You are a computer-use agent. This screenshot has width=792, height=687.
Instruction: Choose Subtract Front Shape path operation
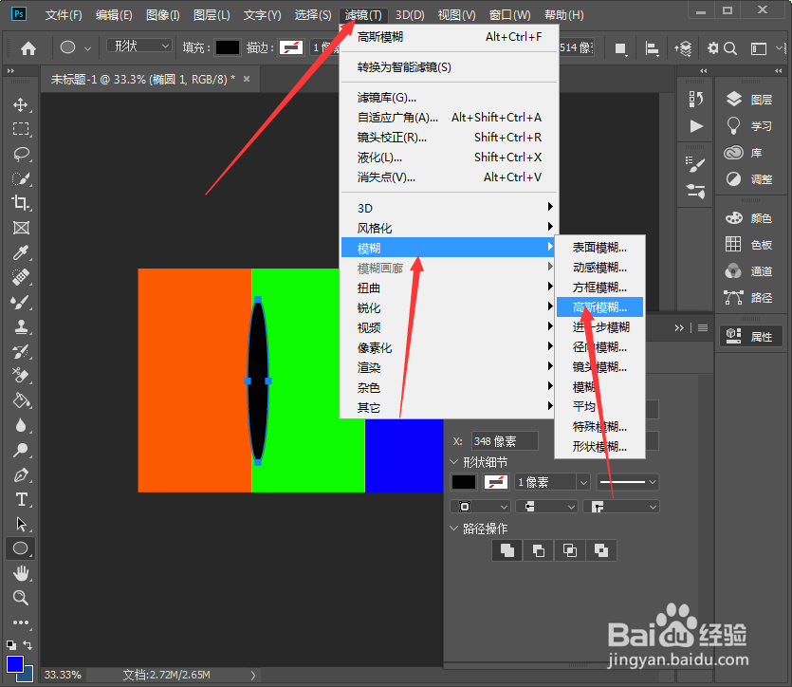(539, 550)
